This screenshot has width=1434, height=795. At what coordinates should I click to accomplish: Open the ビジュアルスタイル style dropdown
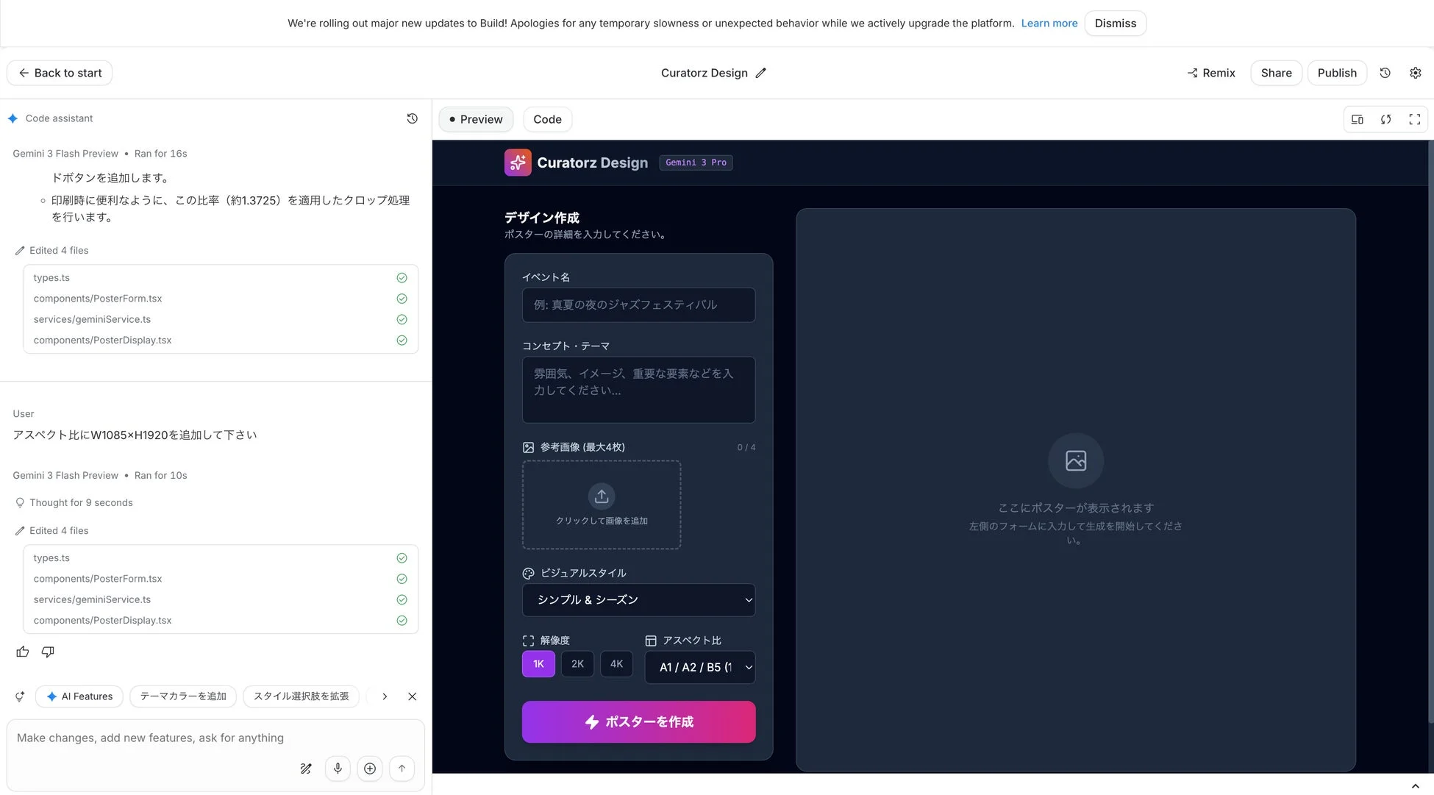(638, 599)
